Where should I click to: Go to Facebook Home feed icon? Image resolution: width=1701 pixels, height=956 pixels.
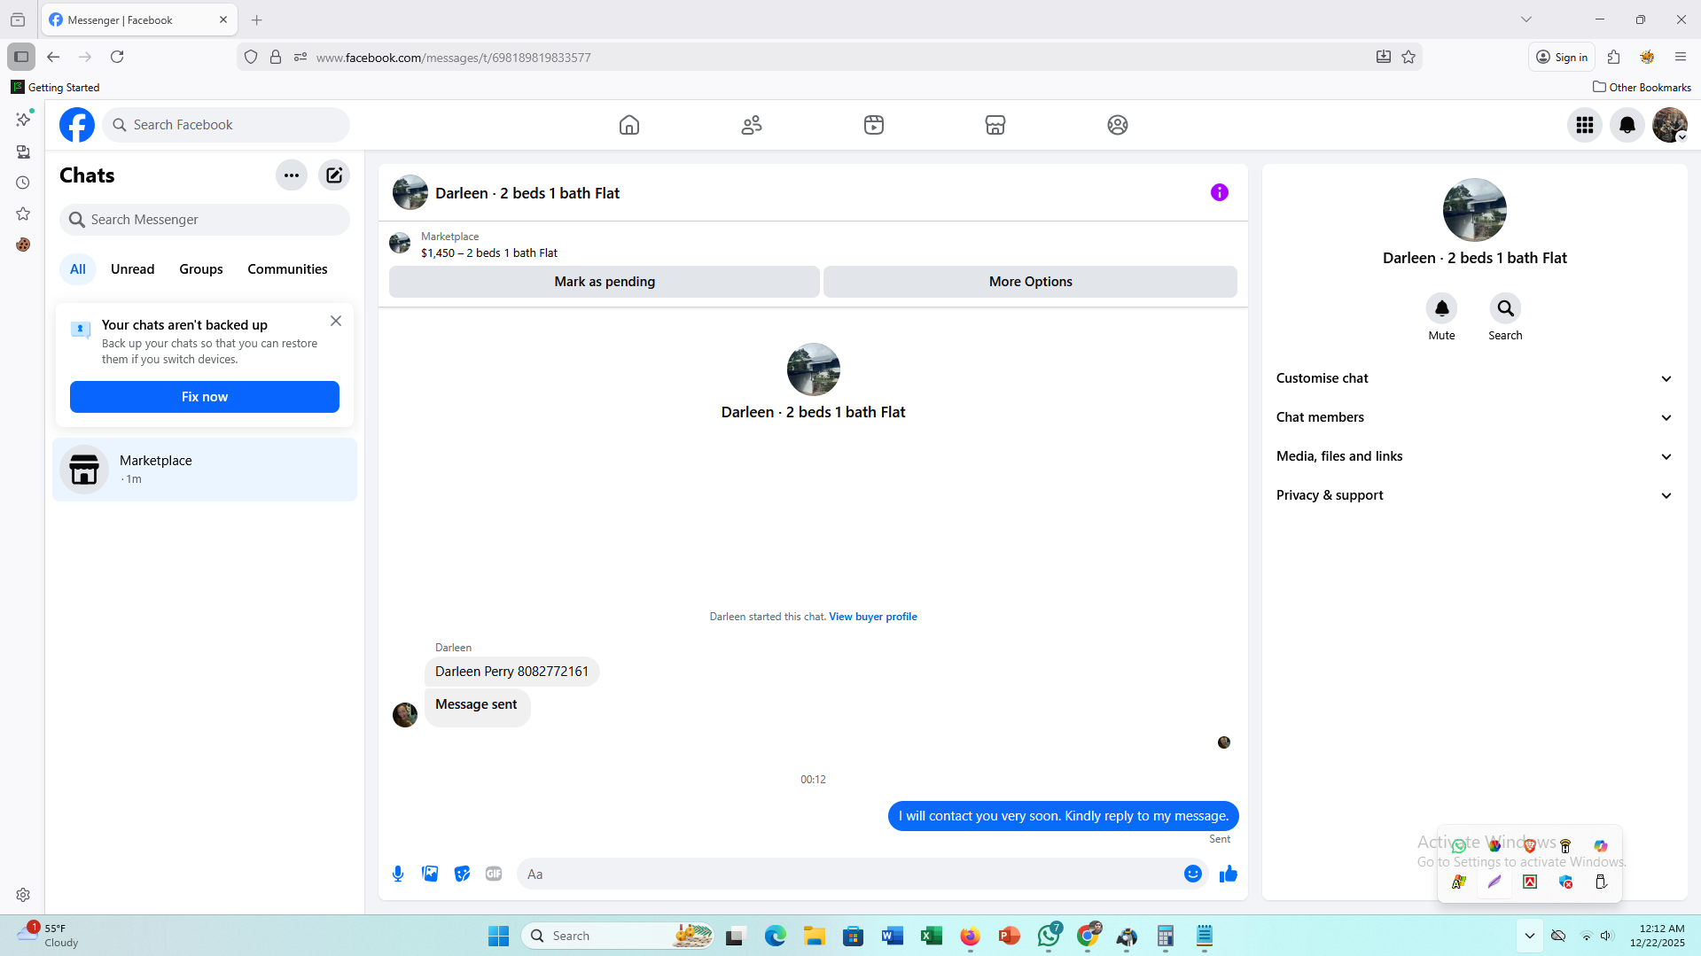point(629,125)
